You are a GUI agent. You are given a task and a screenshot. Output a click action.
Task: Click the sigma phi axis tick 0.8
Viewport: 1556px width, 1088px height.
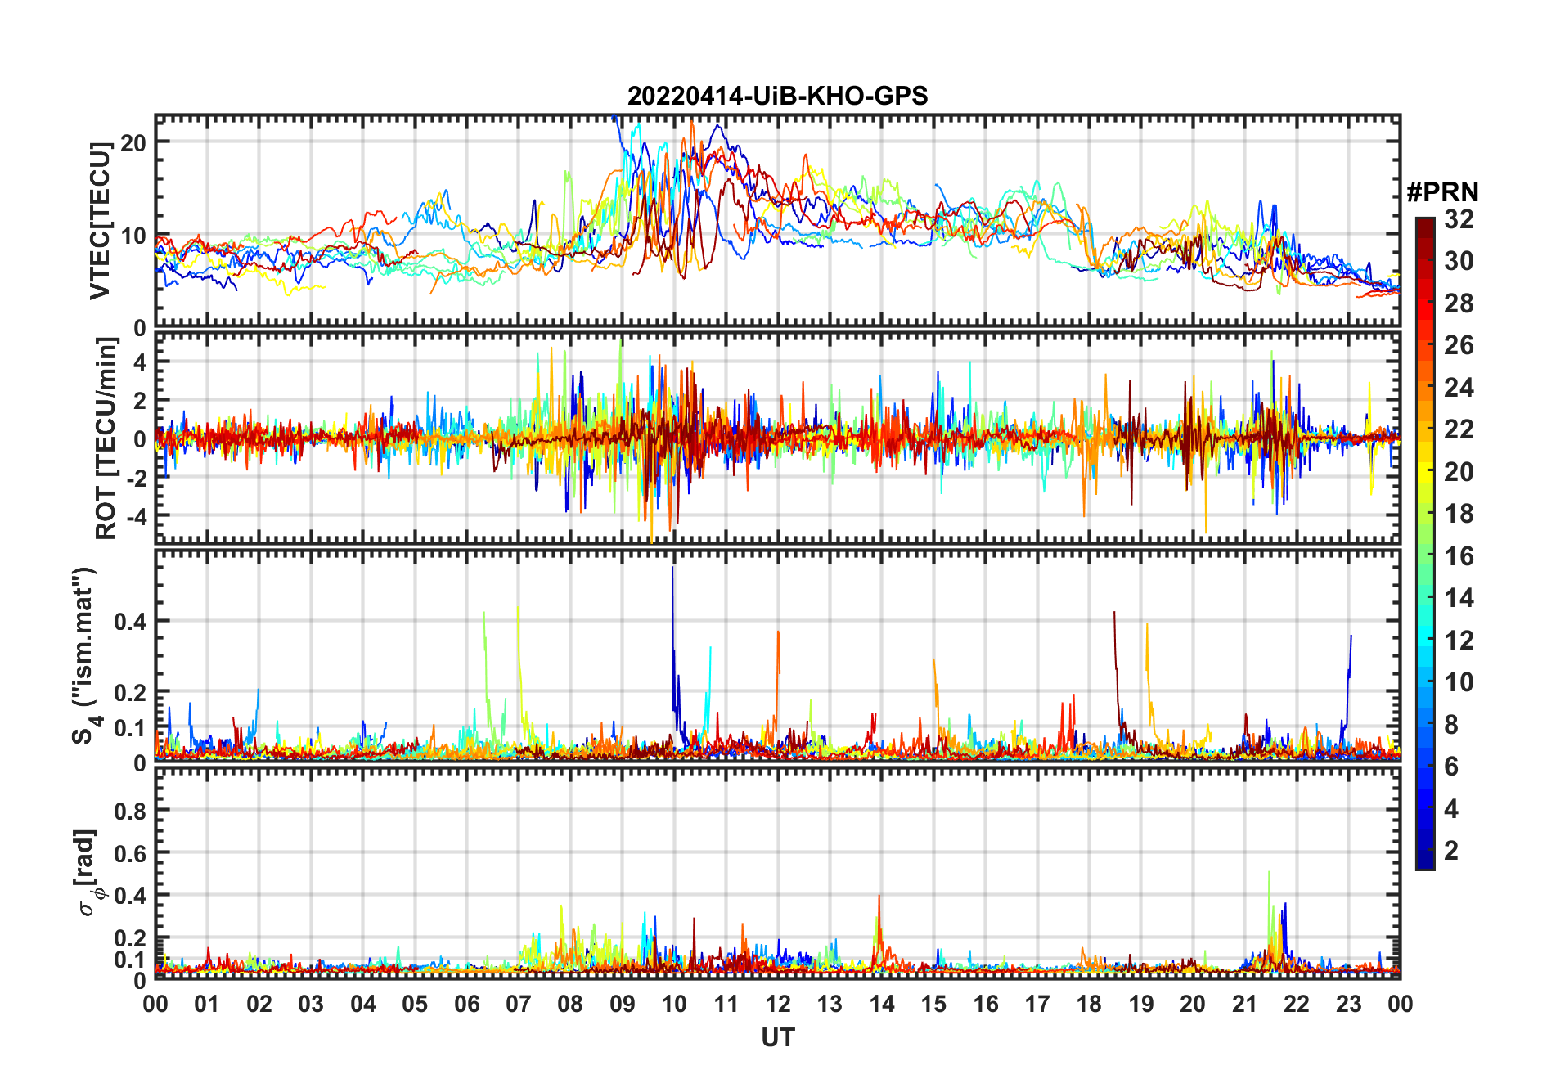[x=129, y=811]
